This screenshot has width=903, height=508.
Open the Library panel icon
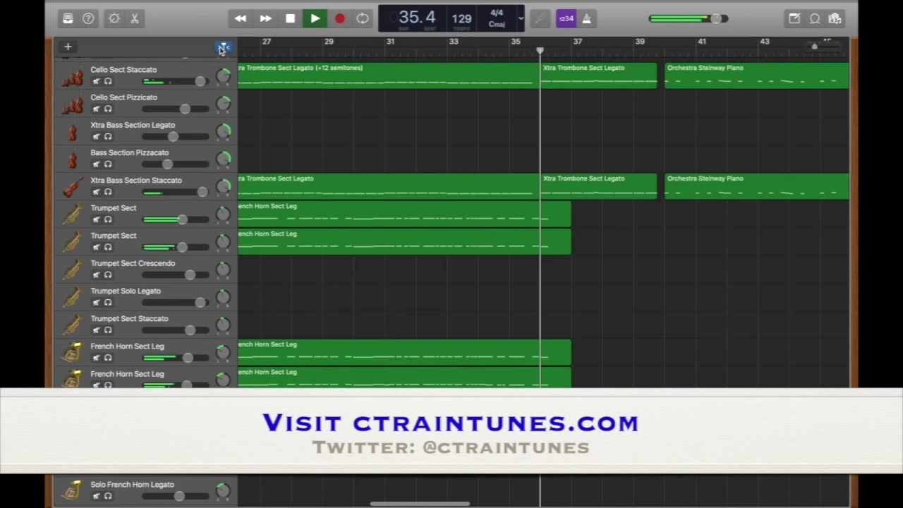tap(68, 18)
